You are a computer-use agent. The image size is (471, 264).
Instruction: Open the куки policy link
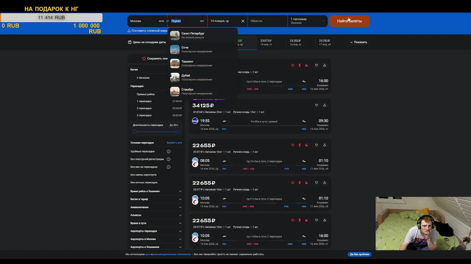pyautogui.click(x=148, y=254)
